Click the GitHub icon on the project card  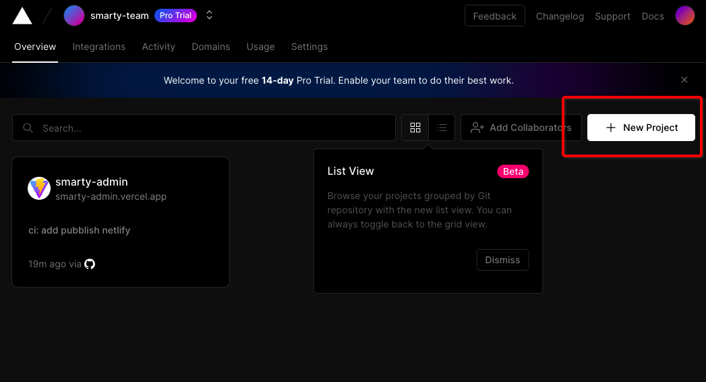(90, 264)
